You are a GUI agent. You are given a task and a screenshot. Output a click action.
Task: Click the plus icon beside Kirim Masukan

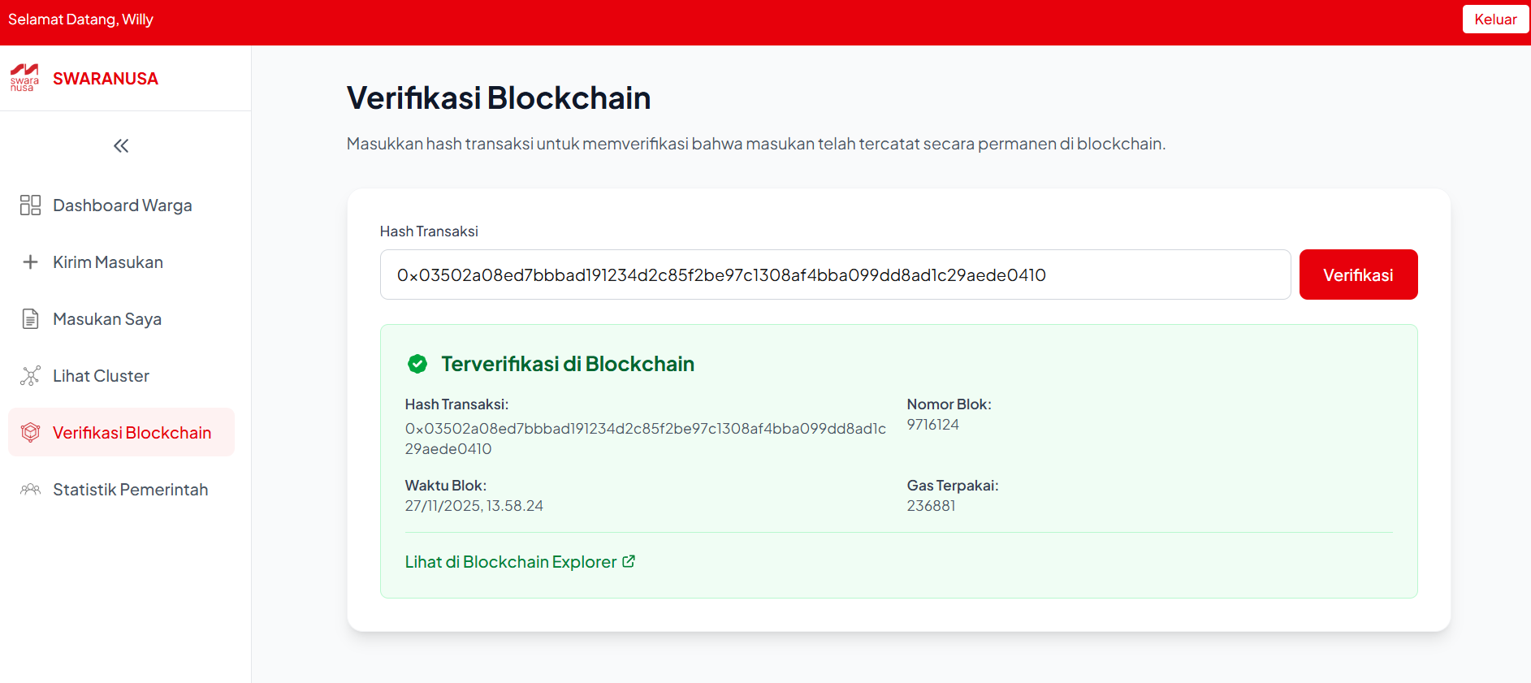pos(30,262)
